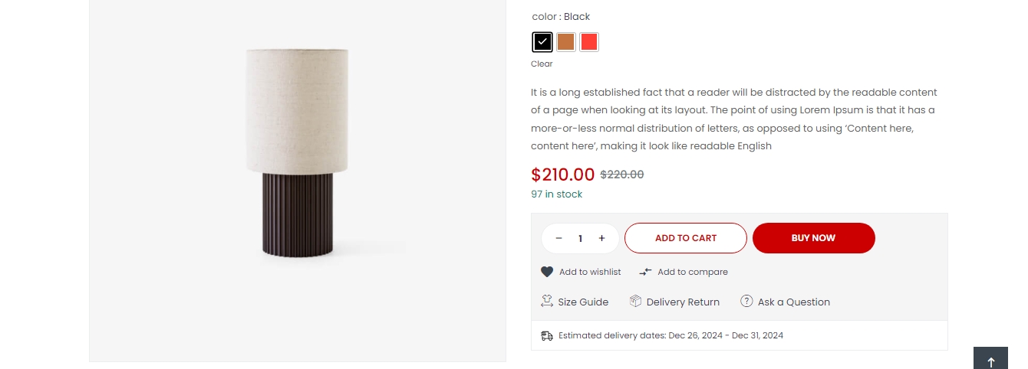Click the Delivery Return box icon
The height and width of the screenshot is (369, 1028).
pyautogui.click(x=635, y=302)
